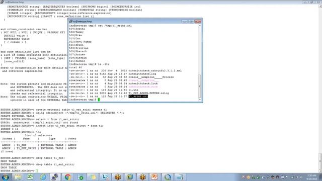Screen dimensions: 322x181
Task: Click the 'REFERENCES table' line in background terminal
Action: (17, 39)
